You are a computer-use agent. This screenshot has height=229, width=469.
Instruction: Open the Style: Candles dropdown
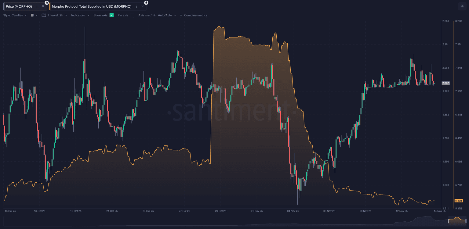[15, 15]
